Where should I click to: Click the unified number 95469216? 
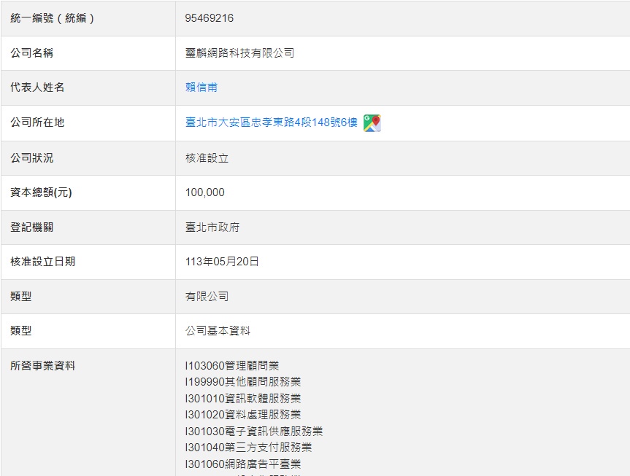[x=210, y=18]
